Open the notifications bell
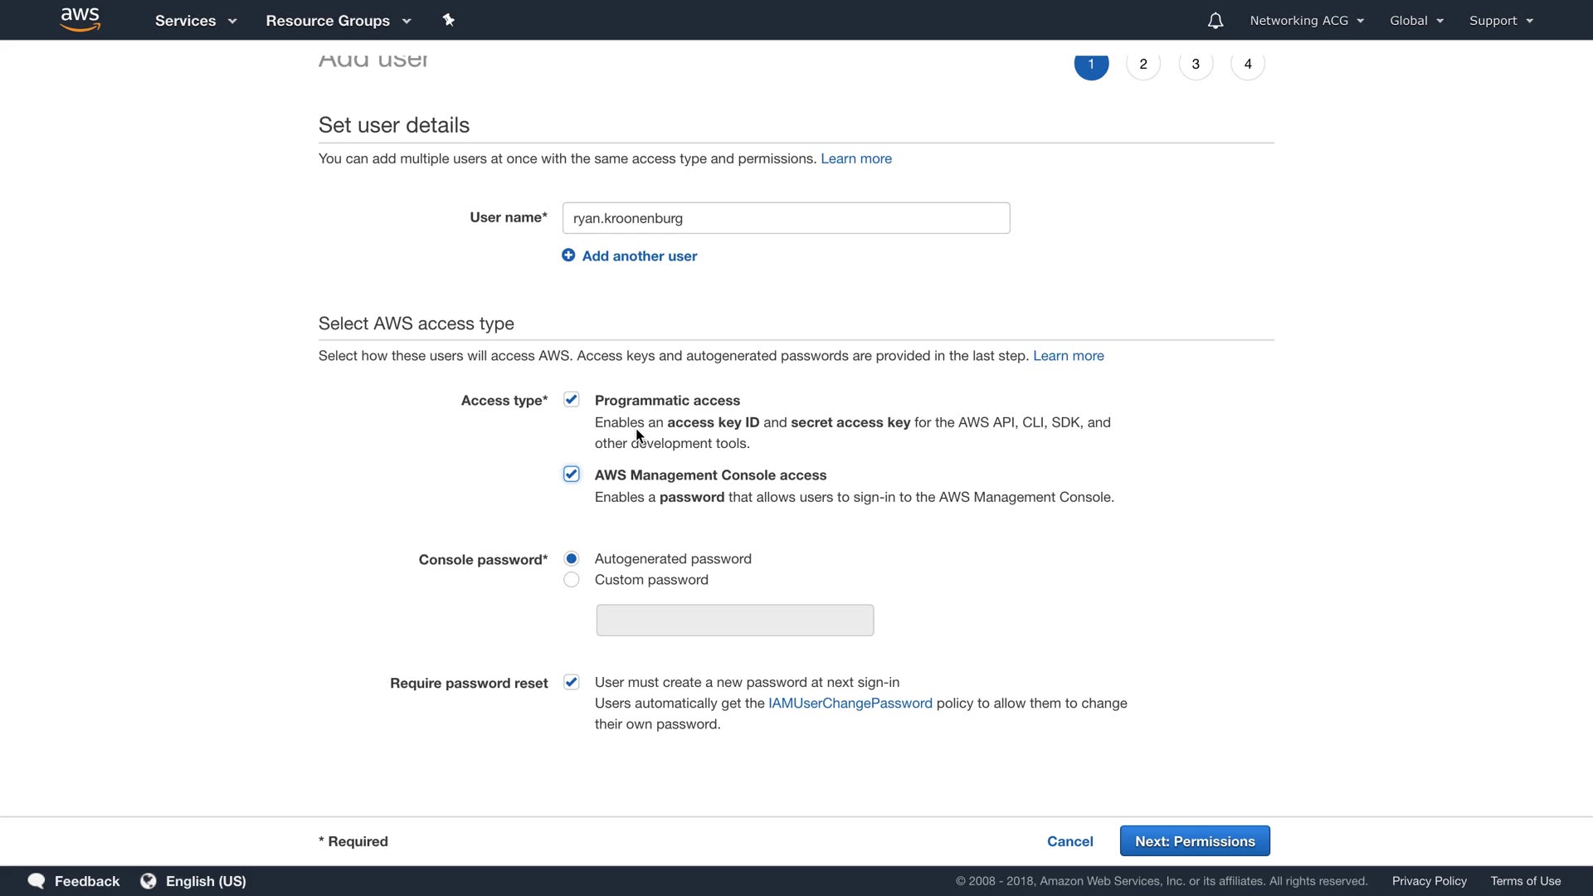This screenshot has width=1593, height=896. 1215,21
